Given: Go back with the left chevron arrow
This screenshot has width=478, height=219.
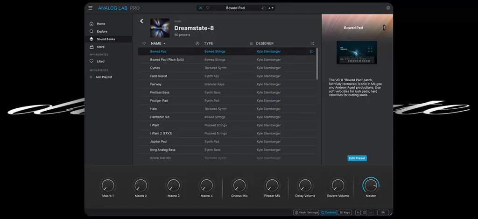Looking at the screenshot, I should [x=141, y=21].
